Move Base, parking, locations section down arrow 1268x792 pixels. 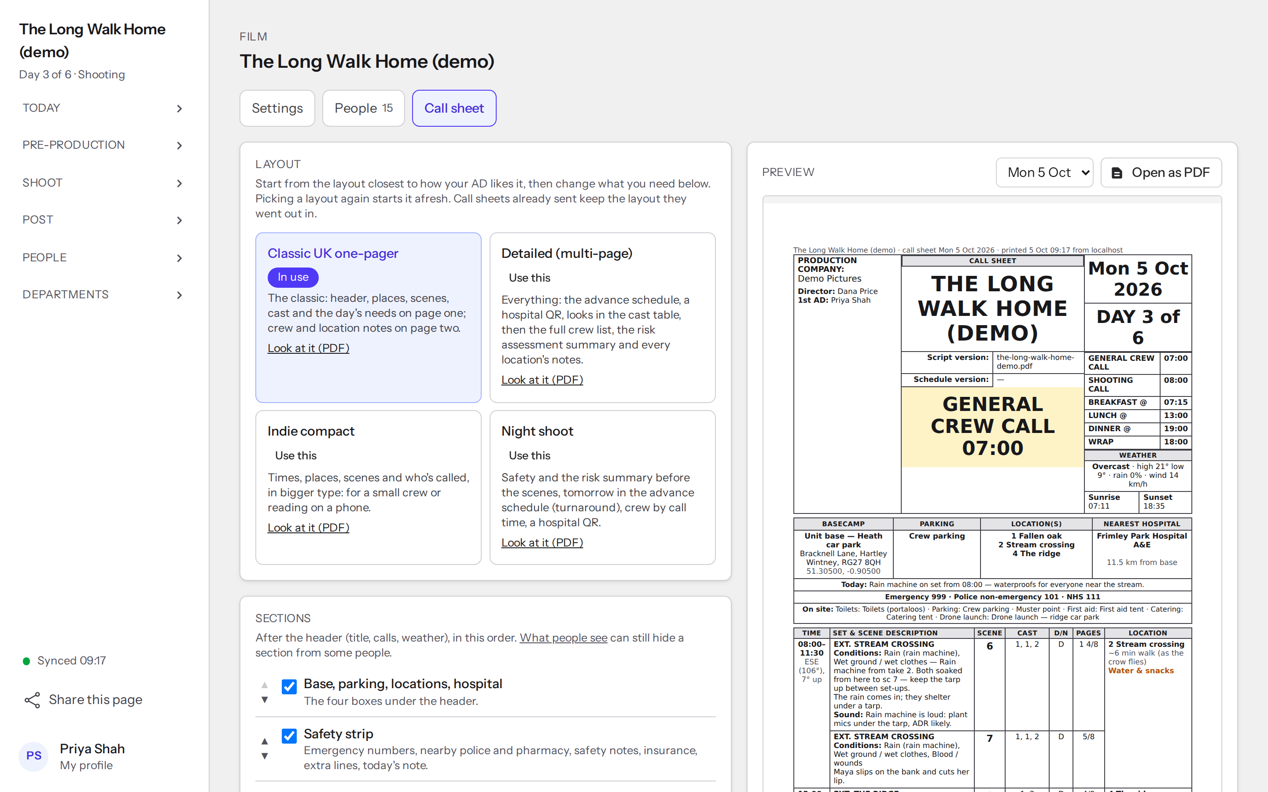coord(265,700)
